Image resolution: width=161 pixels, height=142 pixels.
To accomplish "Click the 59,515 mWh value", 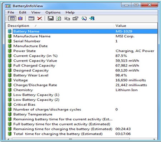I will coord(127,61).
